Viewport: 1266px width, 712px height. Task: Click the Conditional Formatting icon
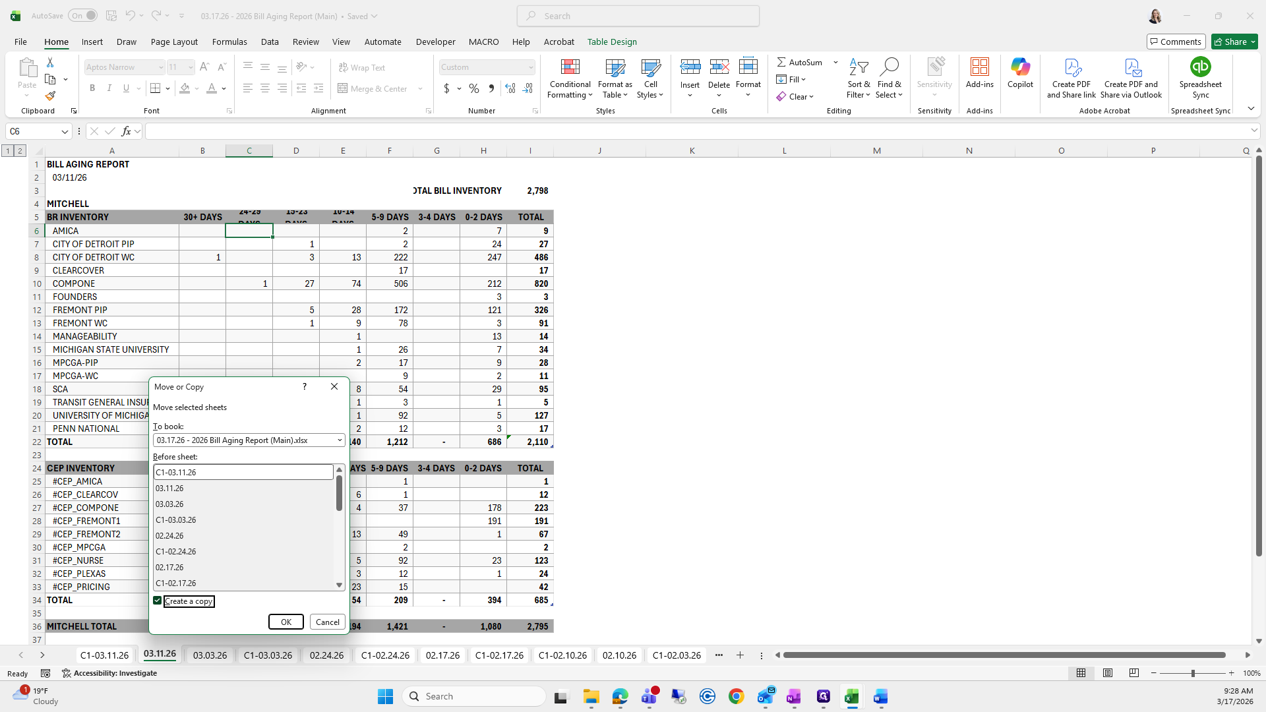570,67
